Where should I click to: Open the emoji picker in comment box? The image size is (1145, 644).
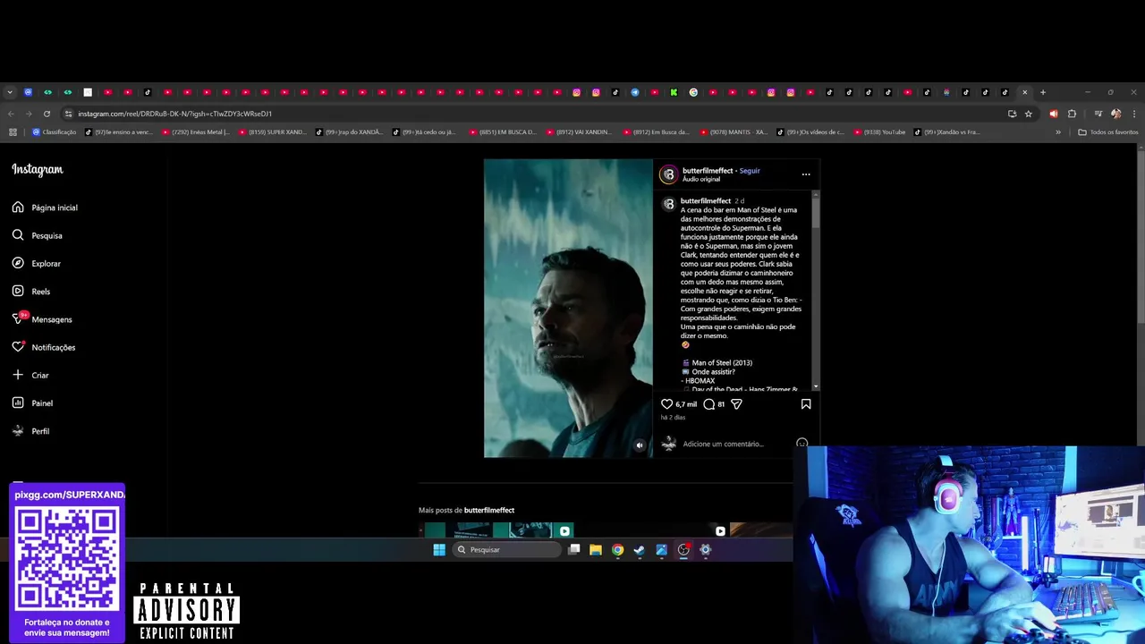coord(801,444)
